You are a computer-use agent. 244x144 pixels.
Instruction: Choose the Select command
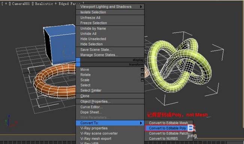tap(110, 85)
